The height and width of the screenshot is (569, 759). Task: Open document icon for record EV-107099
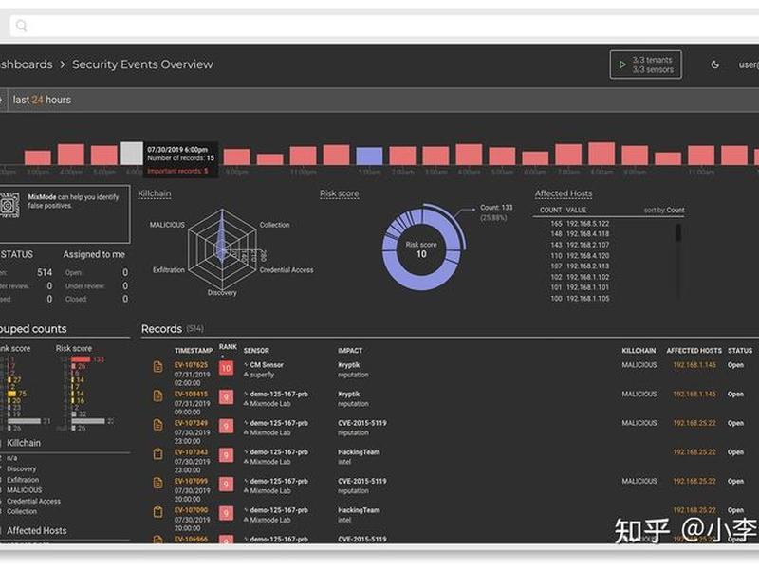tap(157, 483)
